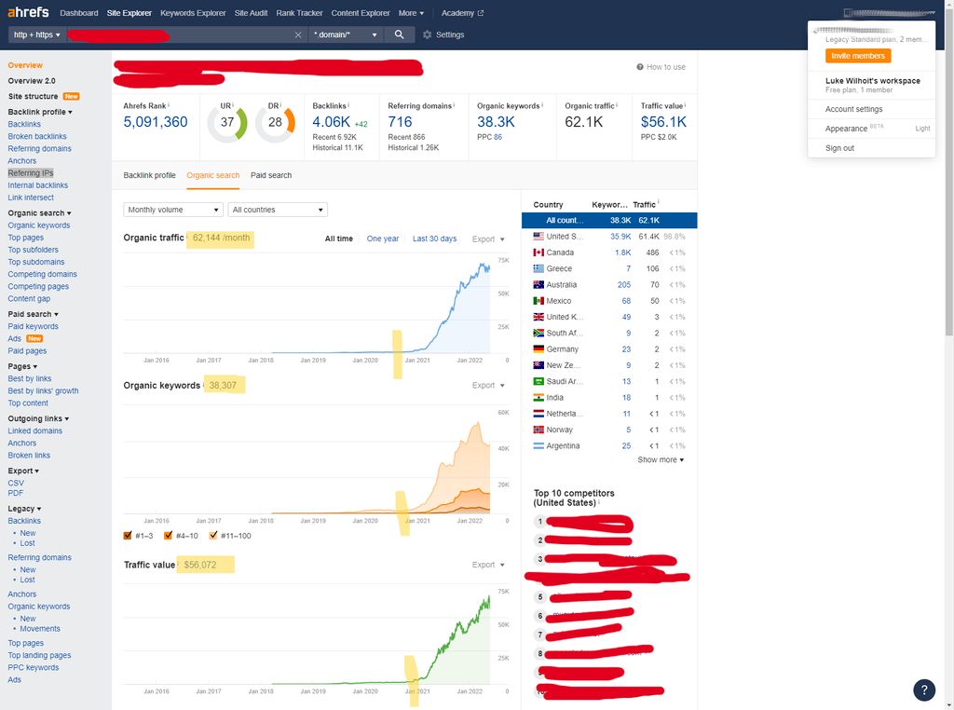Image resolution: width=954 pixels, height=710 pixels.
Task: Open Referring domains in the sidebar
Action: (x=39, y=148)
